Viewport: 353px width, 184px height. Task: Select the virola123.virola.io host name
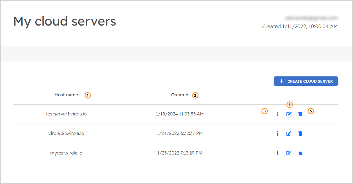coord(67,133)
